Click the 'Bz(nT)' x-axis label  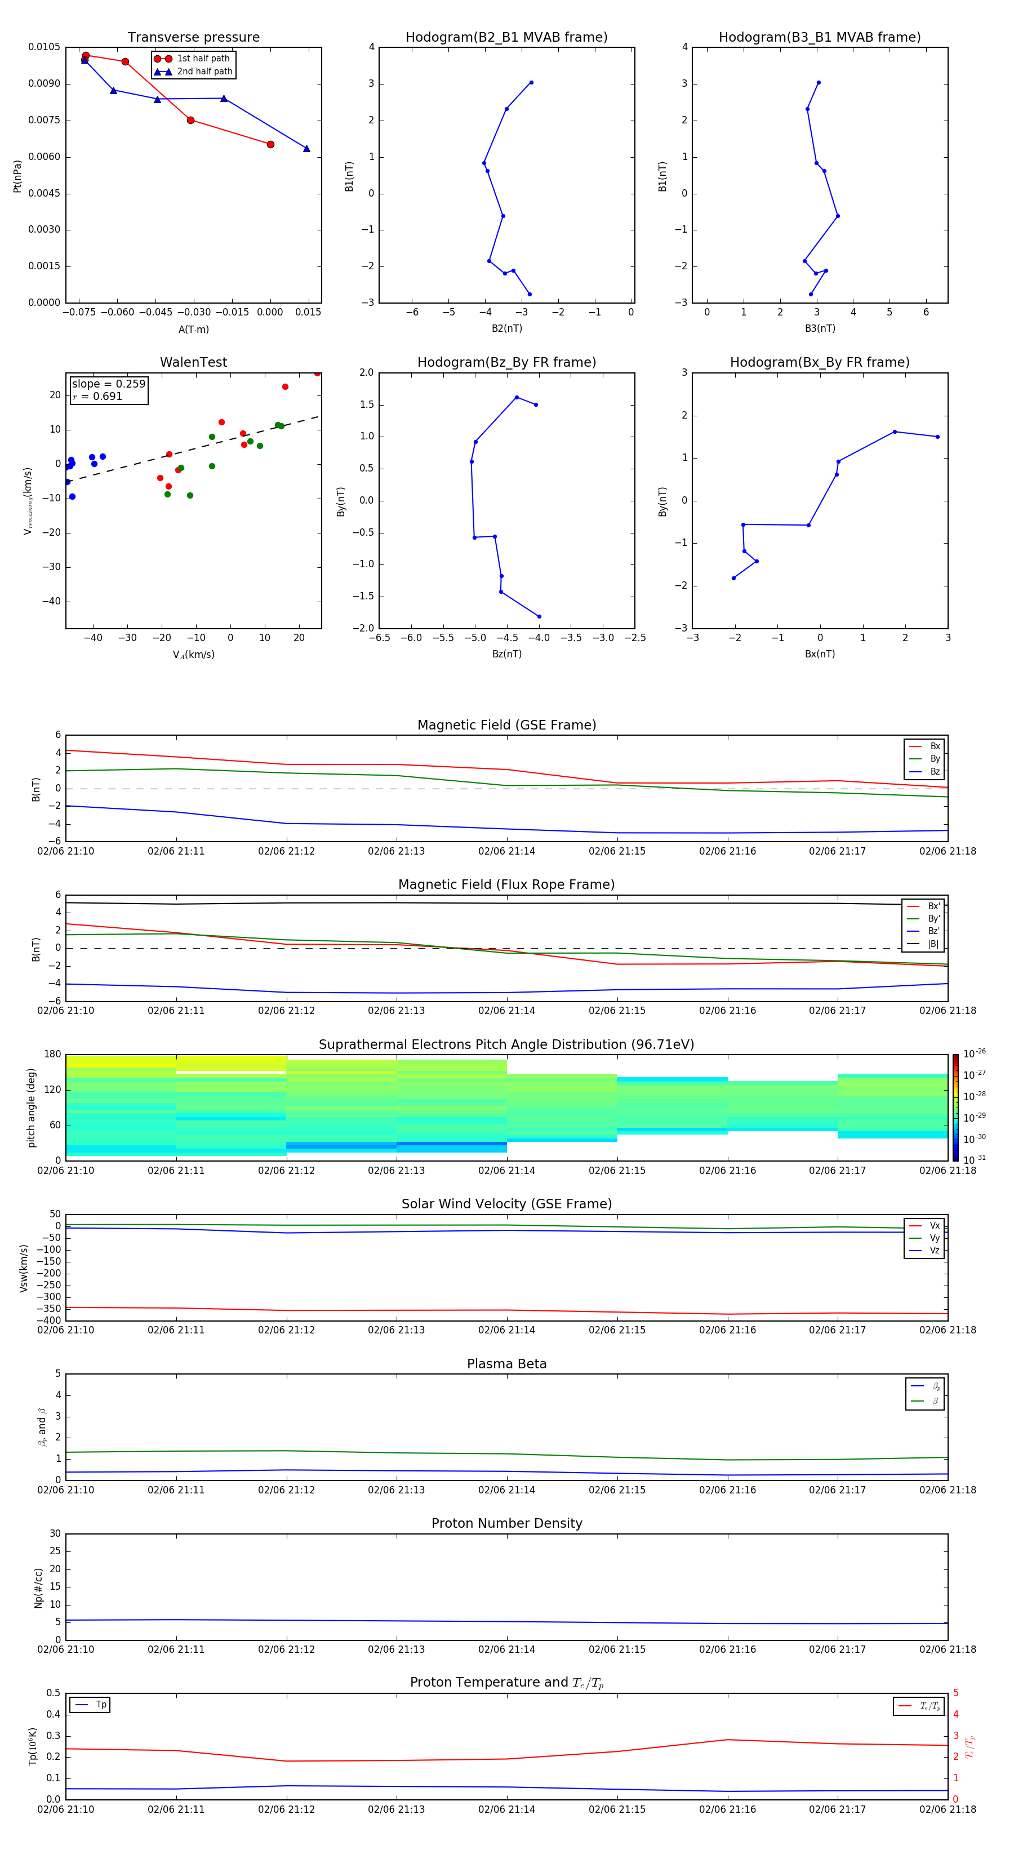coord(506,654)
